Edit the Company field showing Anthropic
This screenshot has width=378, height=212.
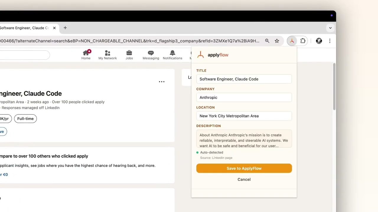click(x=244, y=97)
